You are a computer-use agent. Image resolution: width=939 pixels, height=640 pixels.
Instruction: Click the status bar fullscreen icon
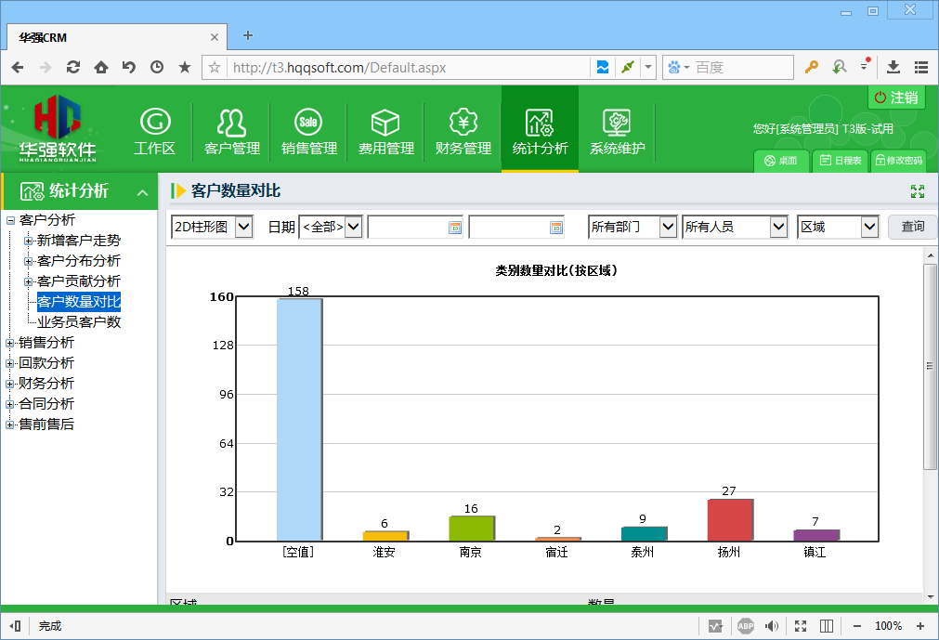(x=800, y=626)
